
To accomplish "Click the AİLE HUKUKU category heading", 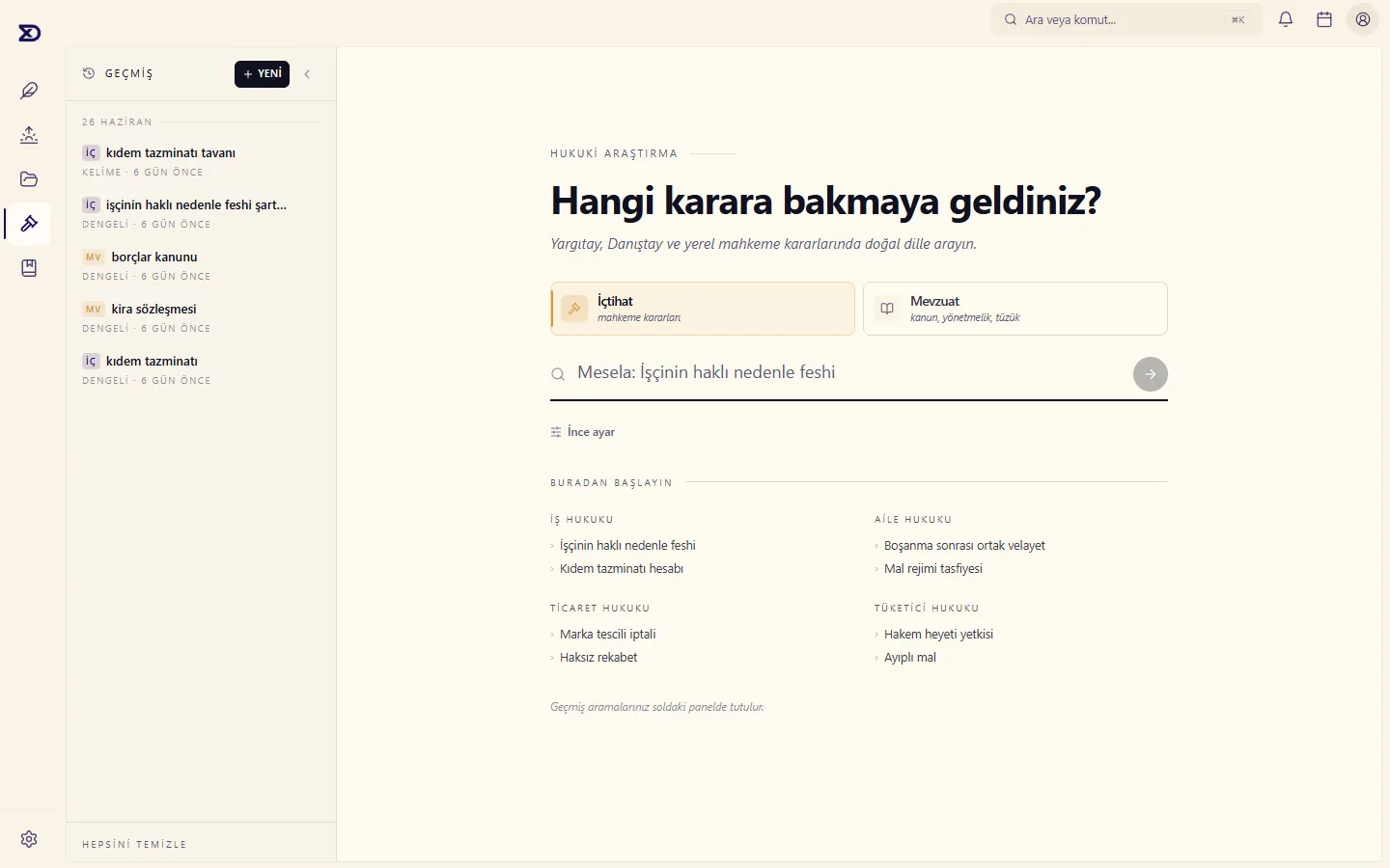I will click(913, 520).
